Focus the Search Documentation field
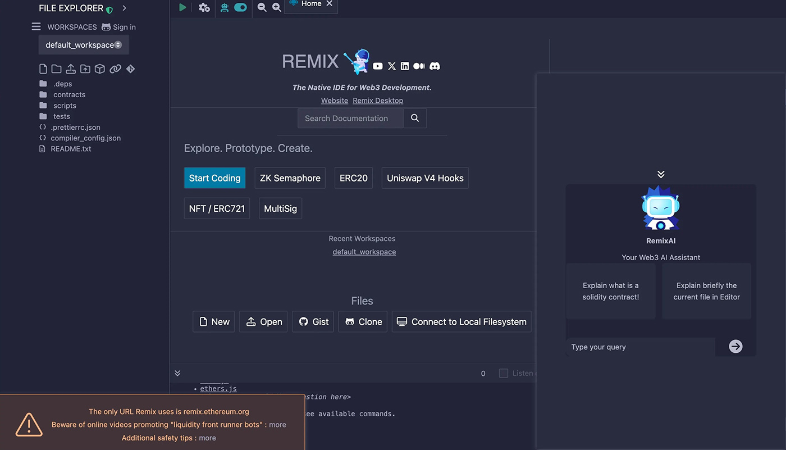This screenshot has width=786, height=450. tap(350, 119)
